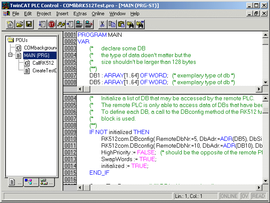Click the horizontal scrollbar right arrow of code editor
This screenshot has height=203, width=270.
(259, 187)
